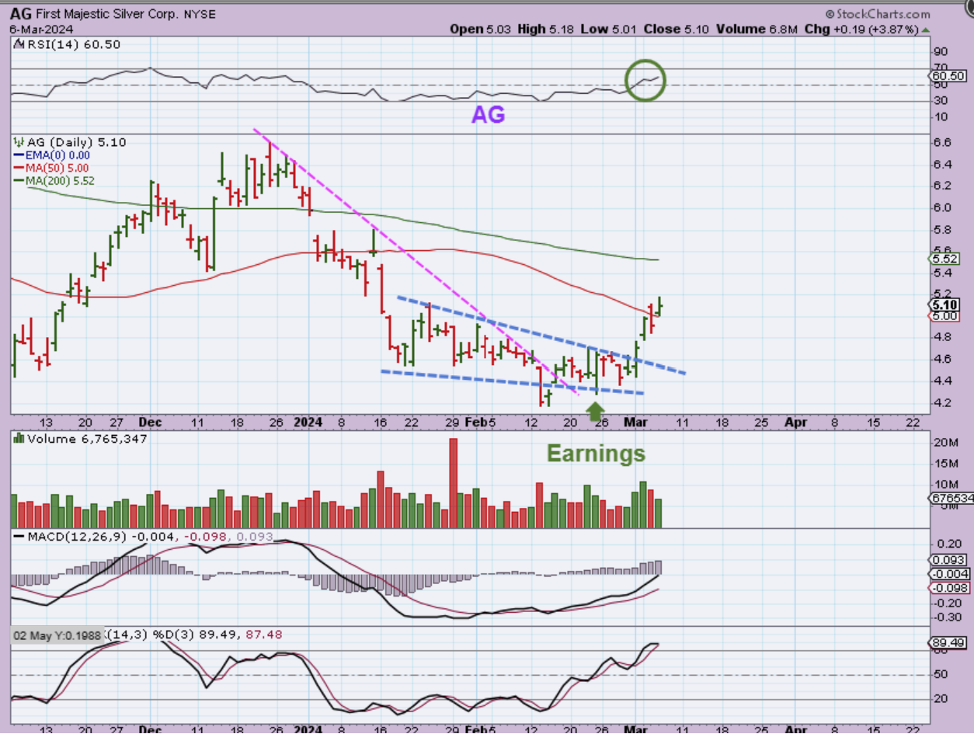Click the 89.49 tag on stochastic right axis

[x=947, y=643]
